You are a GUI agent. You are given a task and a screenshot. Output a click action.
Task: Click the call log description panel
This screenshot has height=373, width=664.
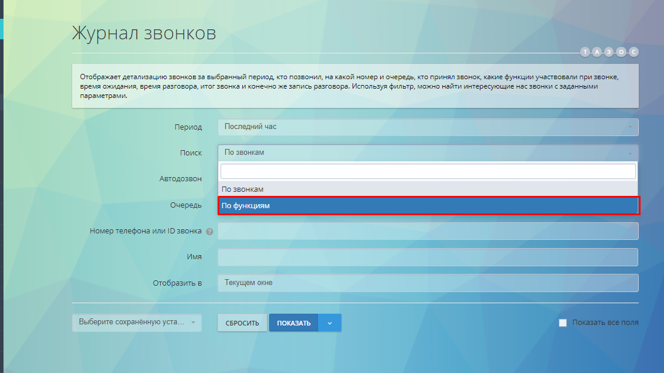pos(355,86)
